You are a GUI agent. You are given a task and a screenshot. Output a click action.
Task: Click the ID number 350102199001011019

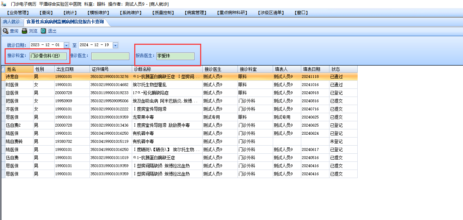click(x=110, y=158)
